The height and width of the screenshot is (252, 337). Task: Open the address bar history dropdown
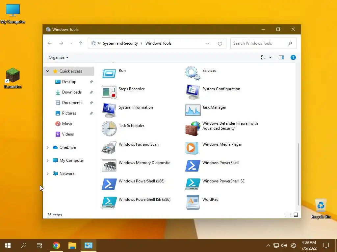click(x=208, y=44)
